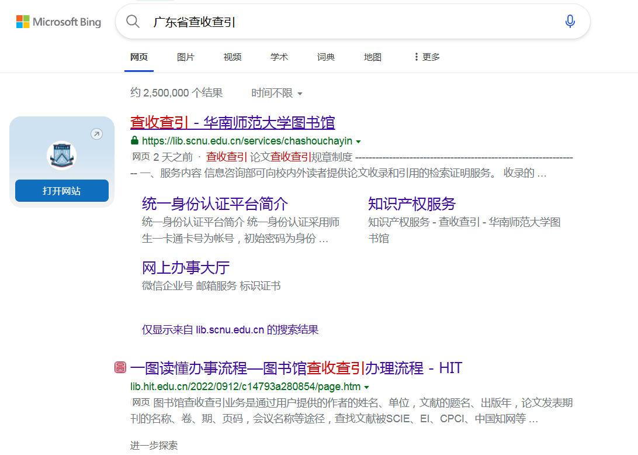This screenshot has width=638, height=455.
Task: Click the 约 2,500,000 个结果 count text
Action: pyautogui.click(x=176, y=93)
